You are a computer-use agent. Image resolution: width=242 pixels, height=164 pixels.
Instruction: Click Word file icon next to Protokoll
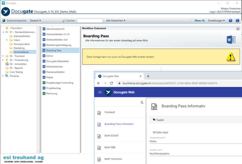(x=99, y=113)
